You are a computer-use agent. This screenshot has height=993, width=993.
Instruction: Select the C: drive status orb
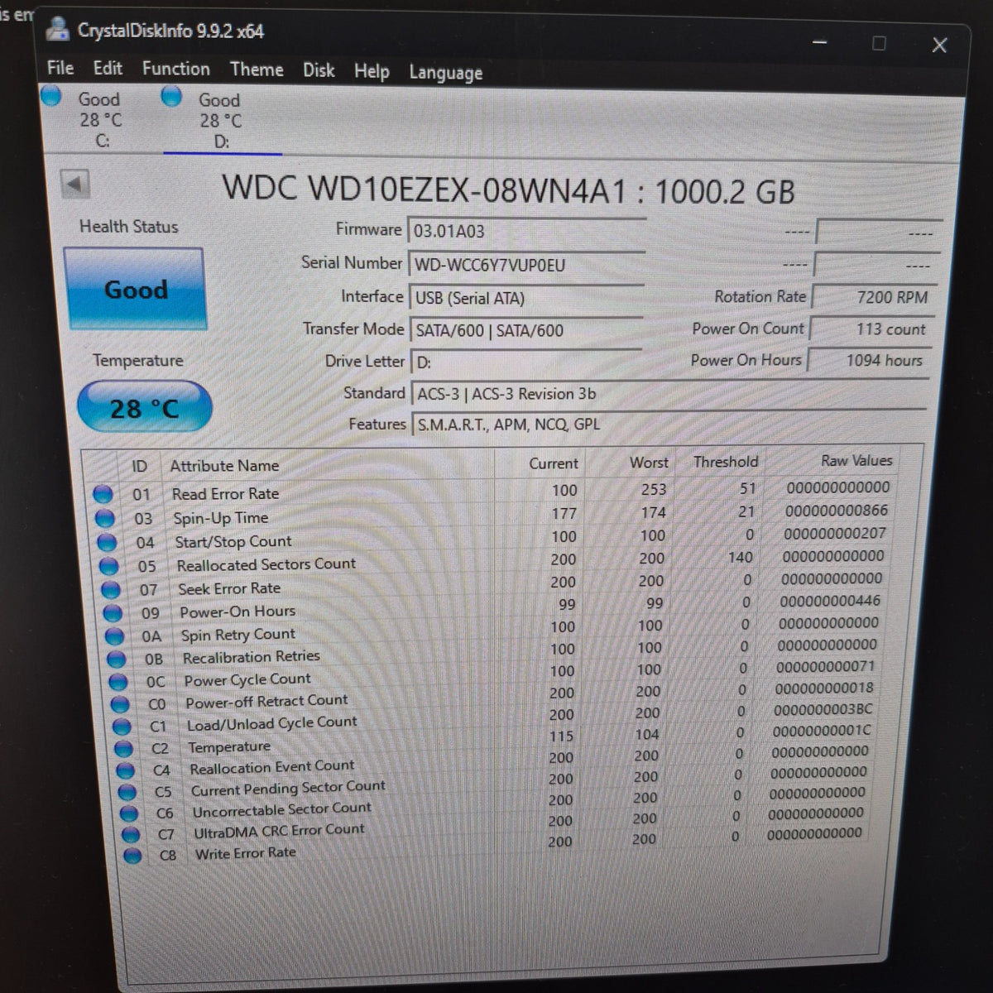coord(52,96)
